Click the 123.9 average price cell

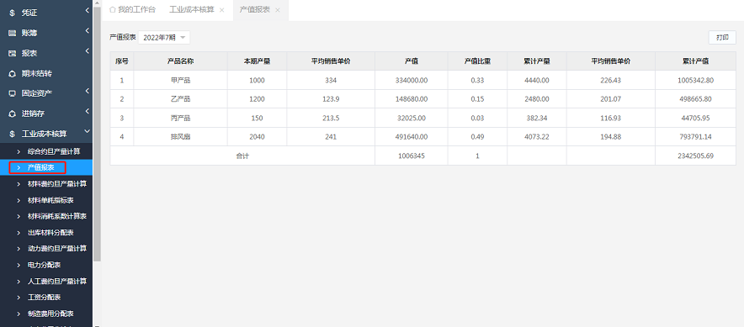pos(331,99)
